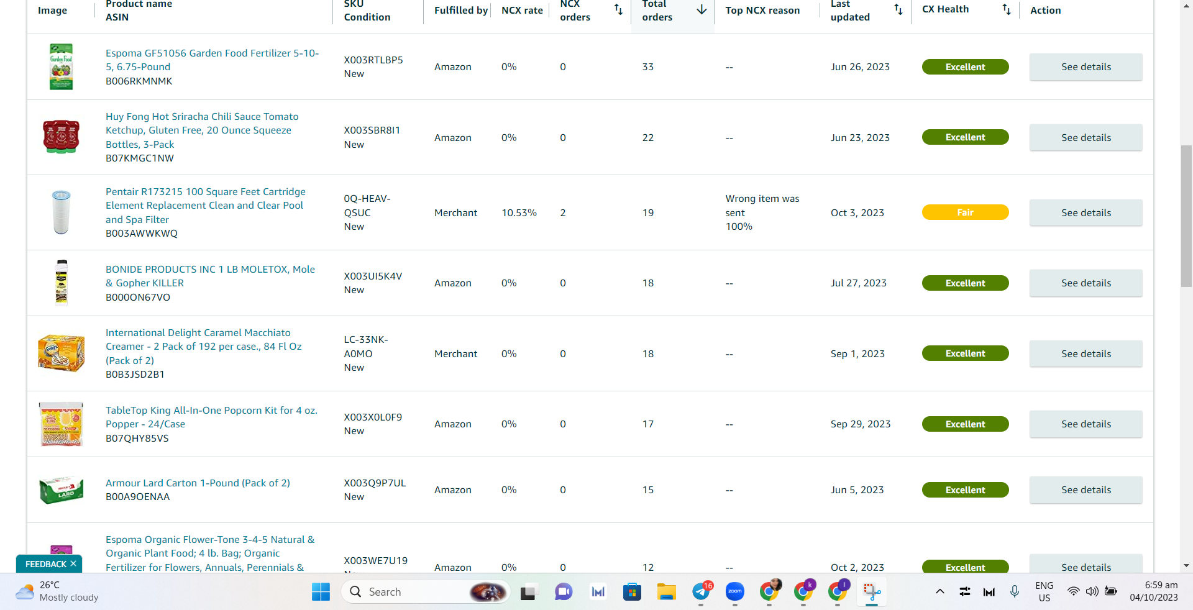Open Armour Lard Carton product link
Viewport: 1193px width, 610px height.
198,483
